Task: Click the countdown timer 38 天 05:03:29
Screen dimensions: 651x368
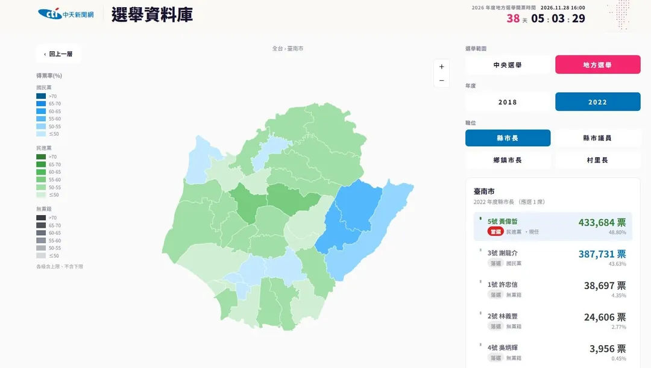Action: coord(546,18)
